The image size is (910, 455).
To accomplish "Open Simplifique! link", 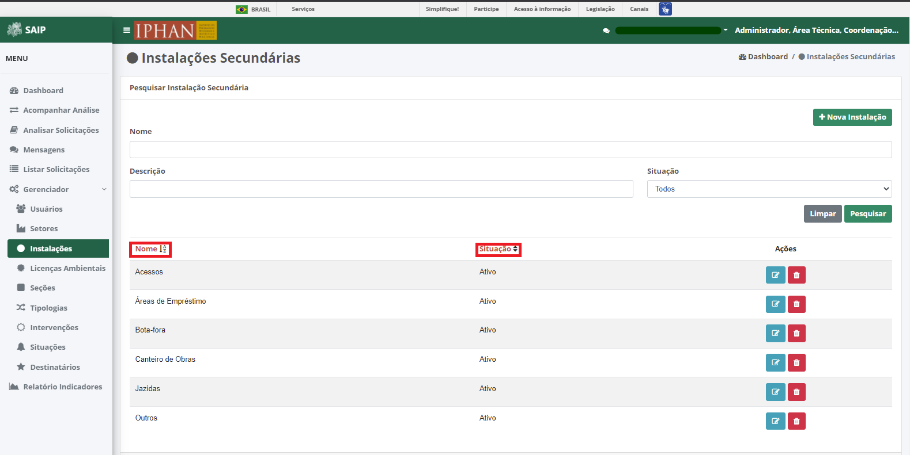I will pyautogui.click(x=442, y=9).
